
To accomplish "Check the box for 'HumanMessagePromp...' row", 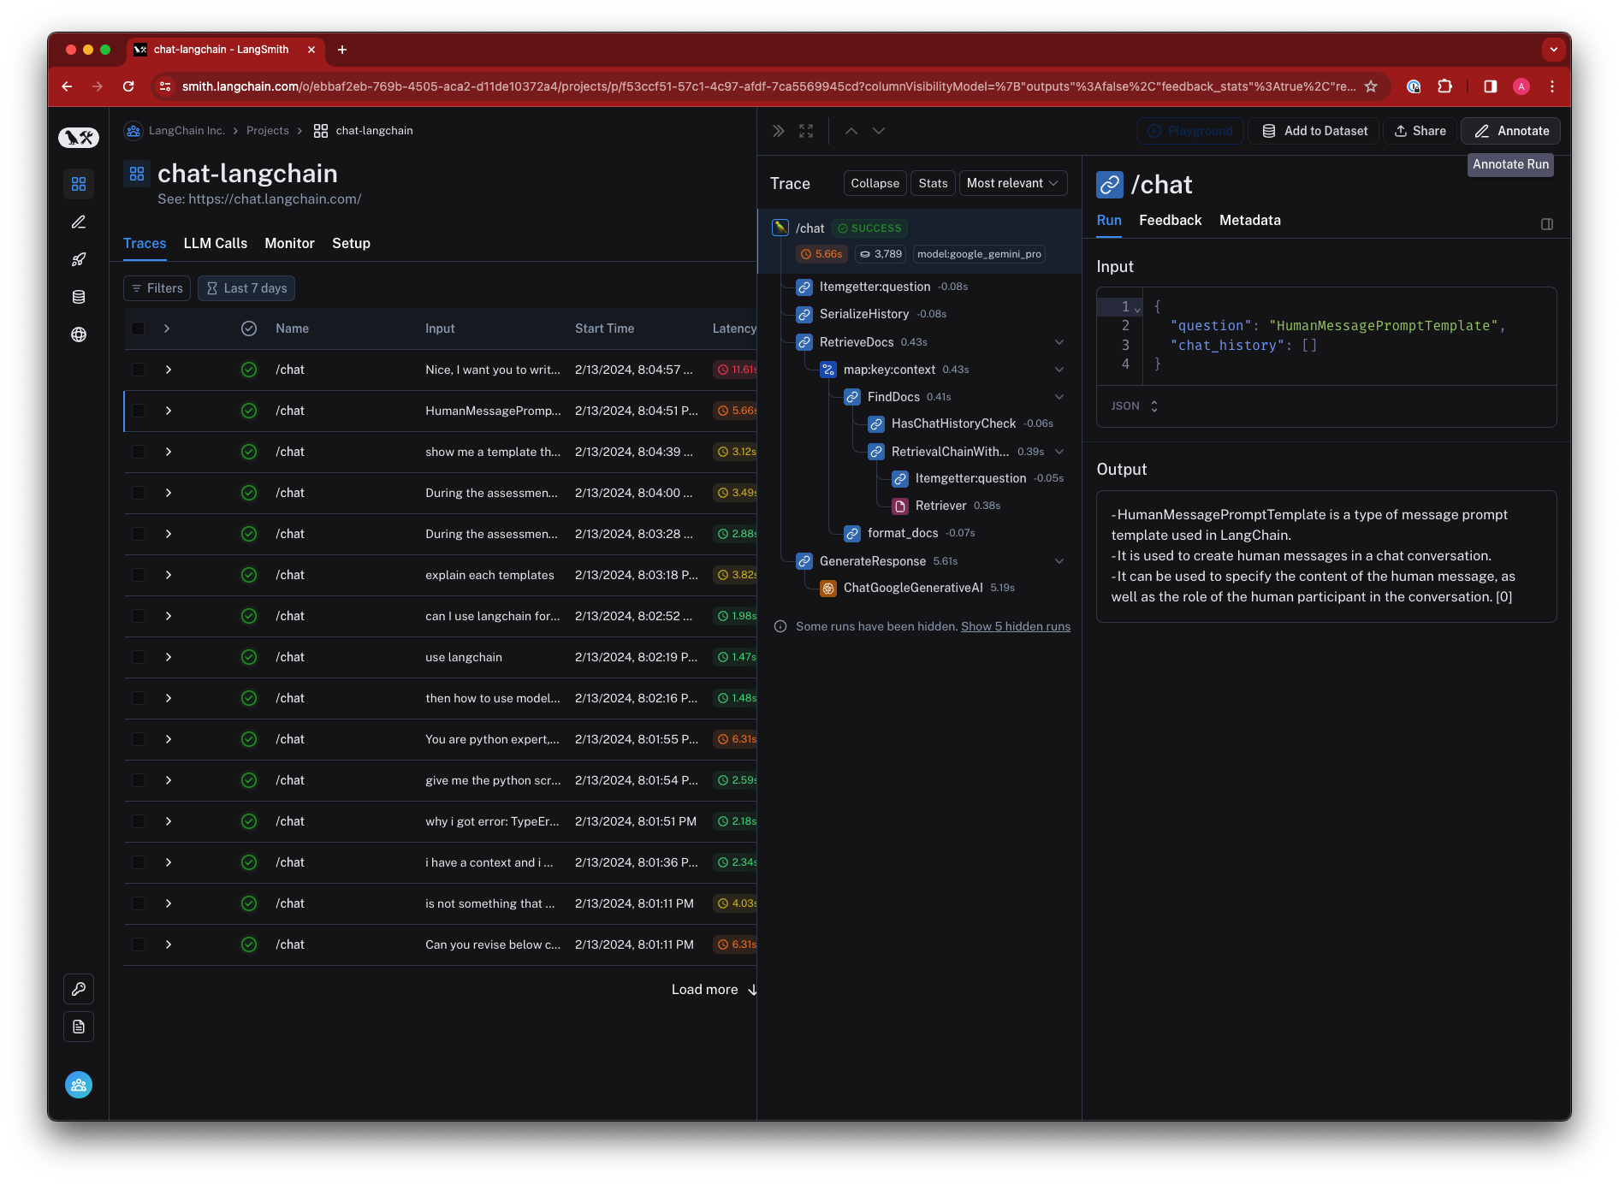I will click(x=139, y=411).
